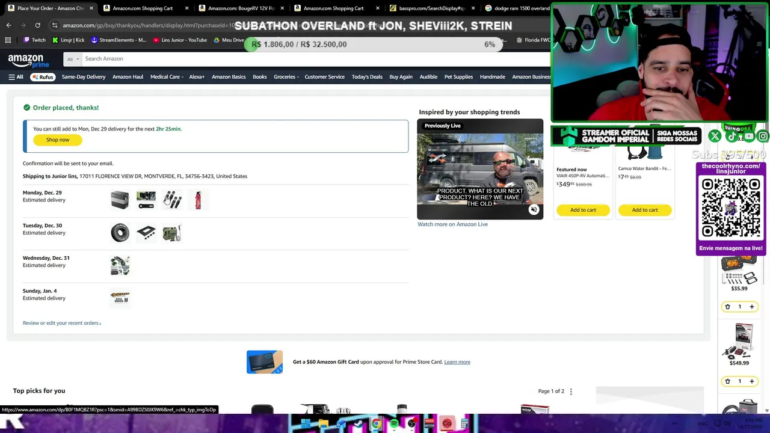Screen dimensions: 770x433
Task: Open the Meu Drive bookmark
Action: [x=229, y=40]
